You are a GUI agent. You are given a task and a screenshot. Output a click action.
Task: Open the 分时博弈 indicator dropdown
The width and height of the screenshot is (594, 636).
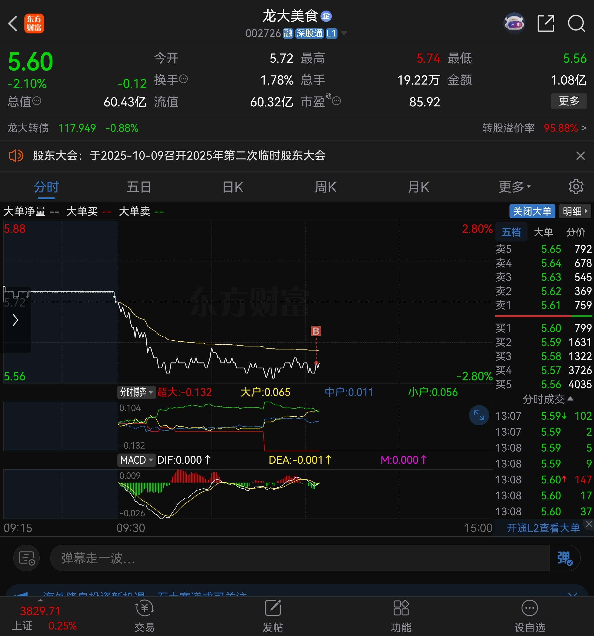pyautogui.click(x=136, y=392)
